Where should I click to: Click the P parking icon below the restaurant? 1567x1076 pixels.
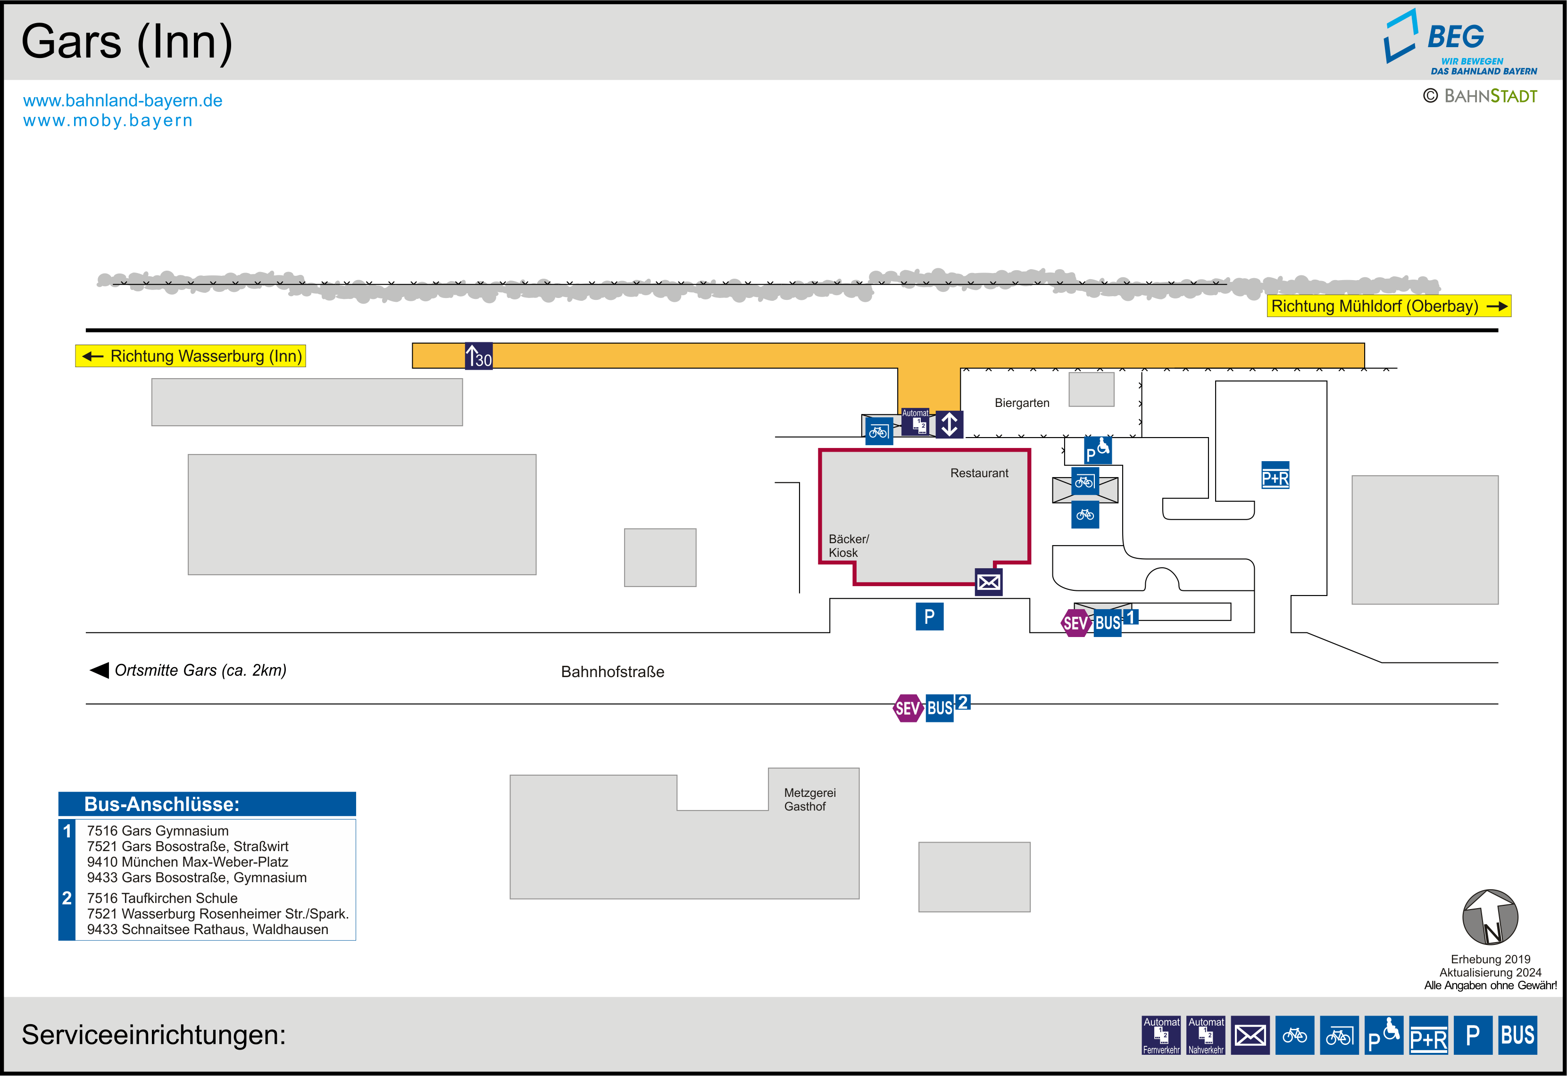click(929, 616)
